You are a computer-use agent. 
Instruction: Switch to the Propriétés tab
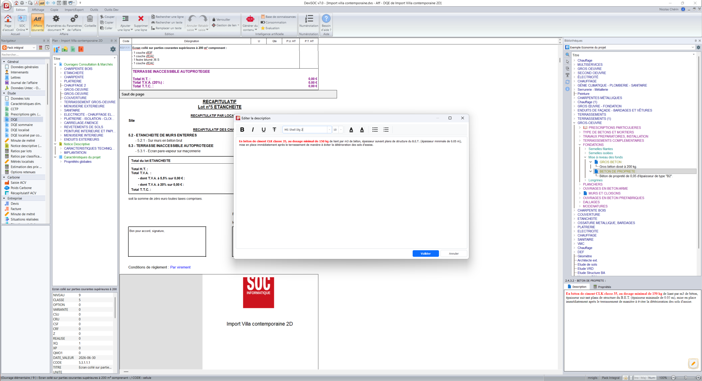coord(602,287)
